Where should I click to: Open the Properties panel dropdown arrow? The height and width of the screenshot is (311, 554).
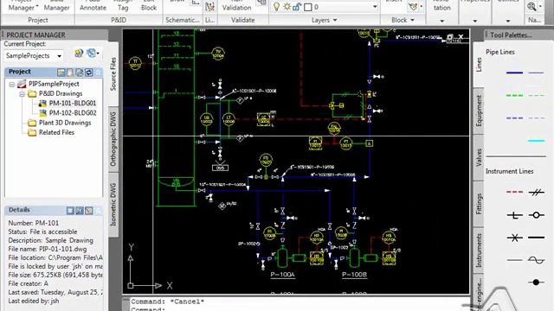(x=475, y=21)
